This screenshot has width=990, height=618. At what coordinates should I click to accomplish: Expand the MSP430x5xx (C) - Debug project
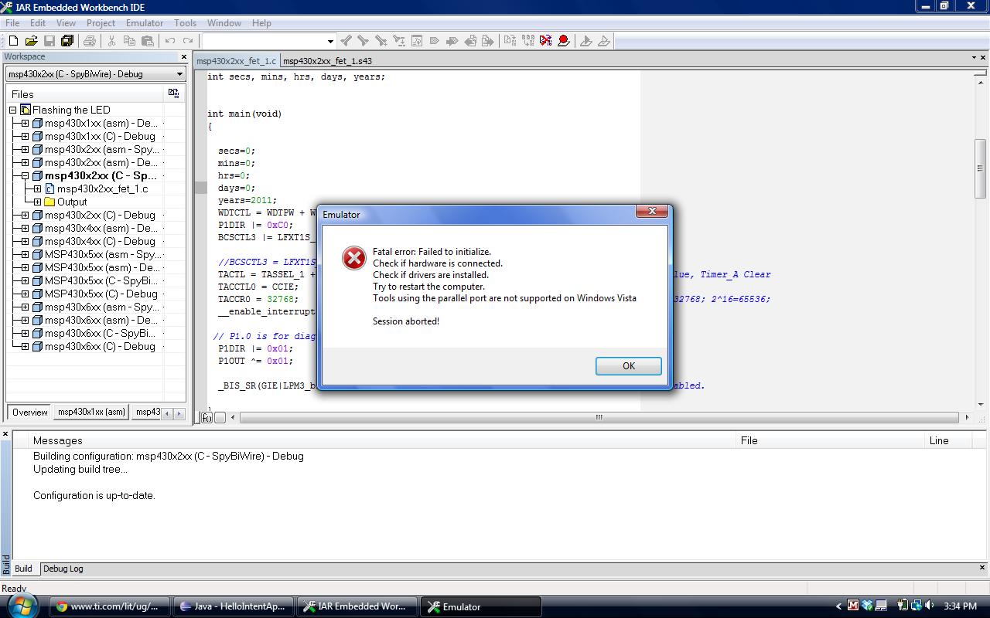pos(25,294)
